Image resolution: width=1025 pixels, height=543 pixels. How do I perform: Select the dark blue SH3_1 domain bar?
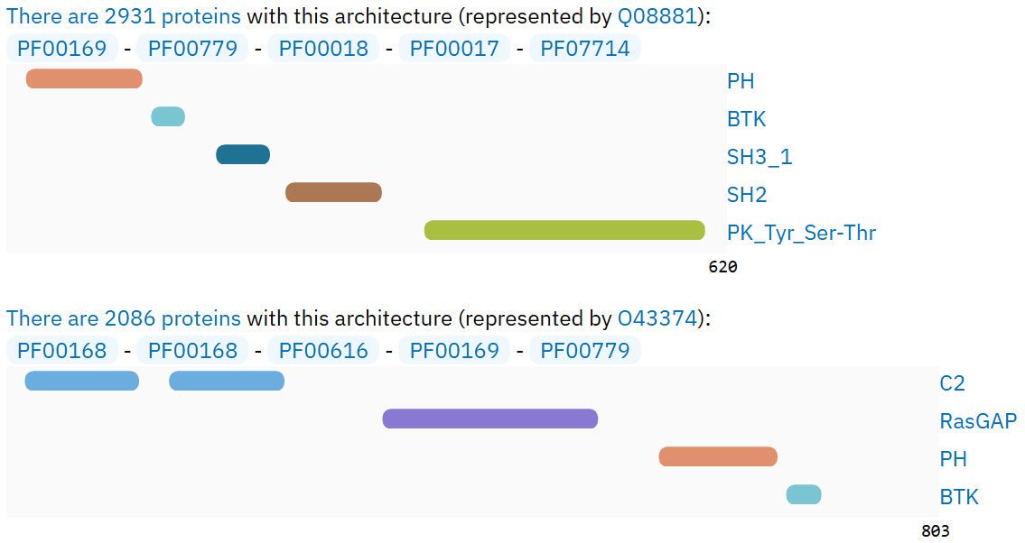pos(243,154)
